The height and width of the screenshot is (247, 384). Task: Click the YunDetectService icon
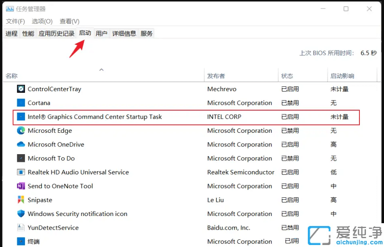pyautogui.click(x=21, y=227)
